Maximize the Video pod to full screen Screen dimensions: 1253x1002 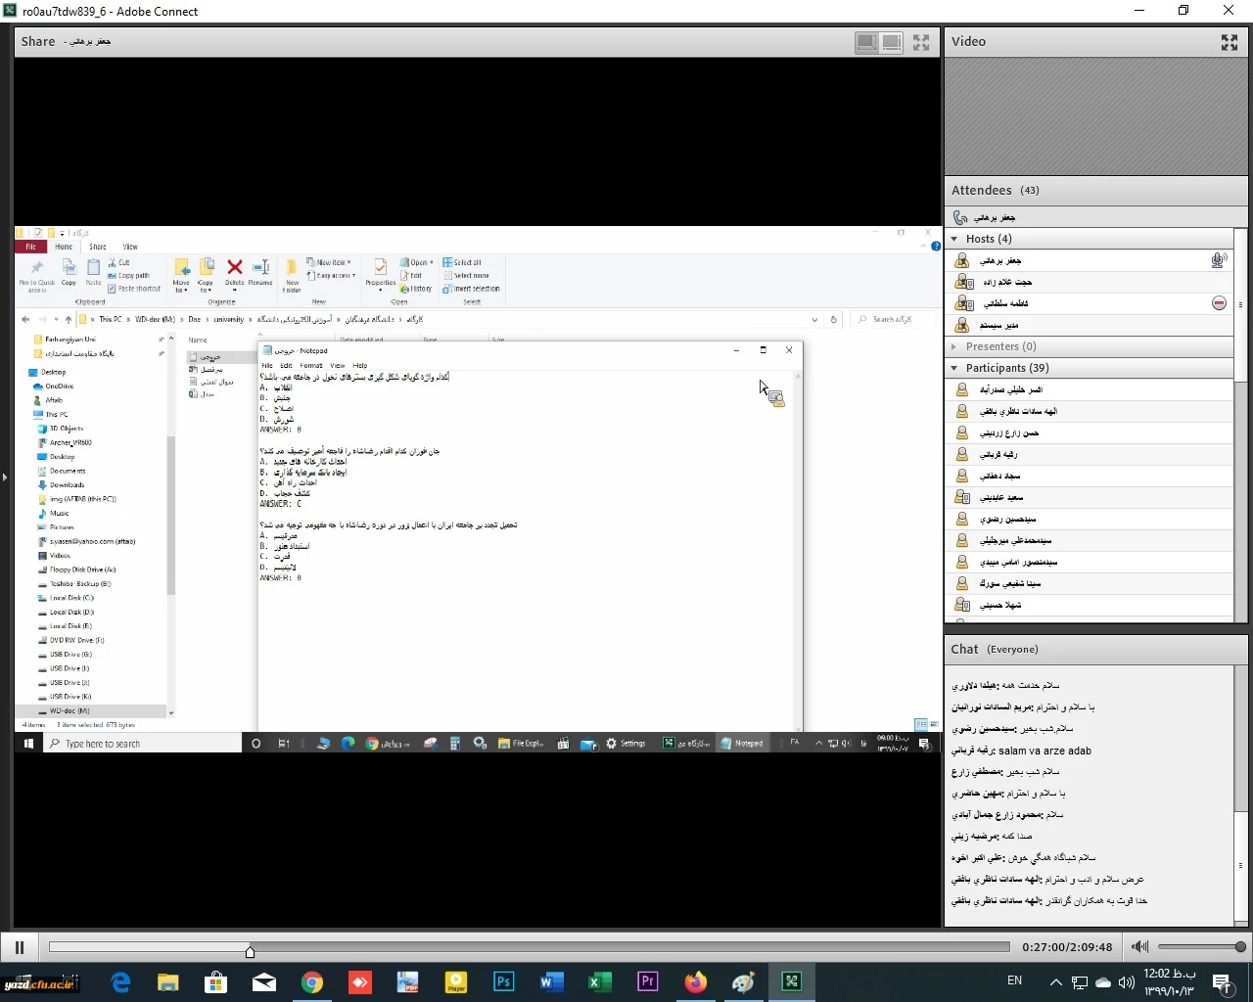click(x=1230, y=42)
